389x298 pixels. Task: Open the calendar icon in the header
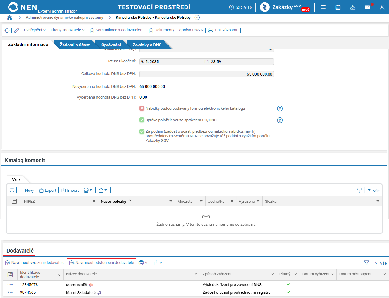338,7
